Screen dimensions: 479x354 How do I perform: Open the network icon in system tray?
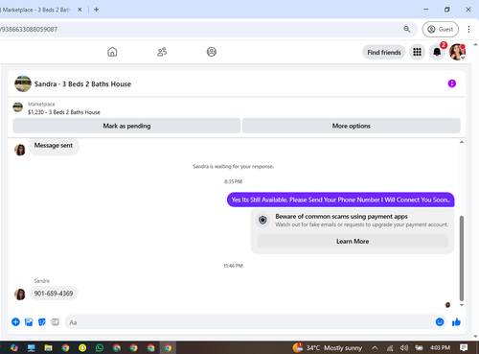(x=390, y=348)
